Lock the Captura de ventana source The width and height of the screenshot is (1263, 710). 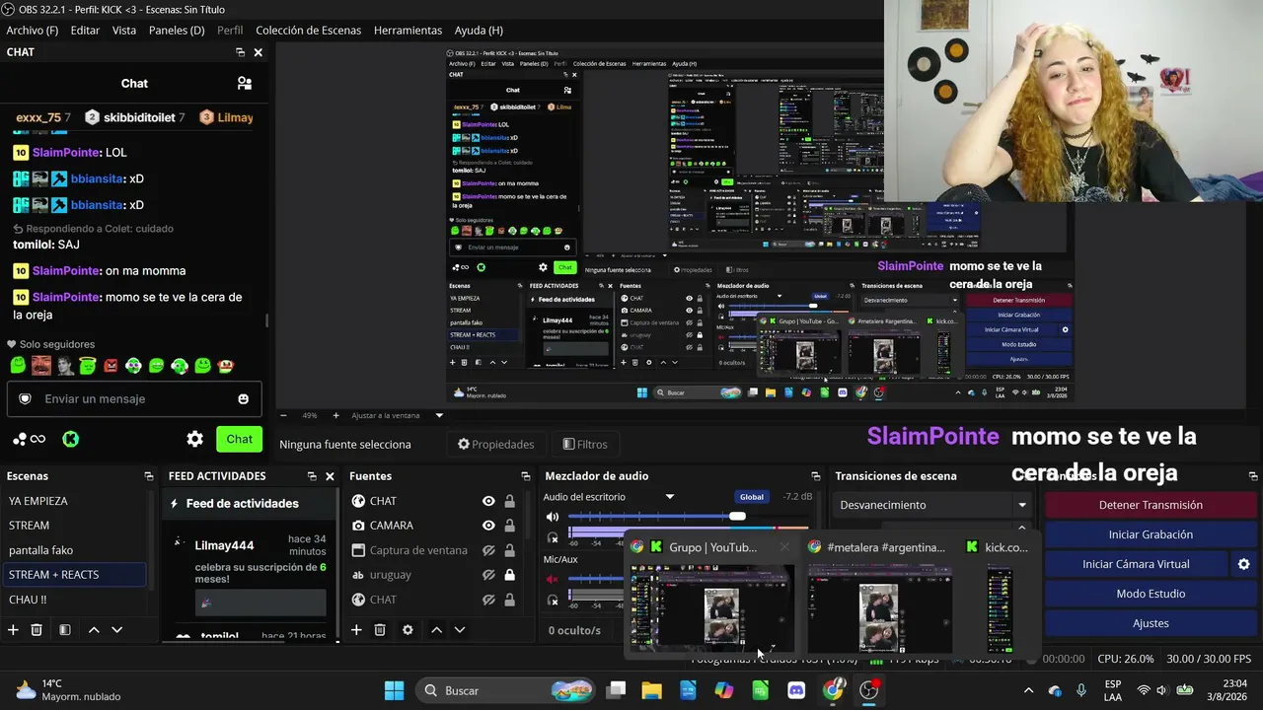pyautogui.click(x=509, y=550)
